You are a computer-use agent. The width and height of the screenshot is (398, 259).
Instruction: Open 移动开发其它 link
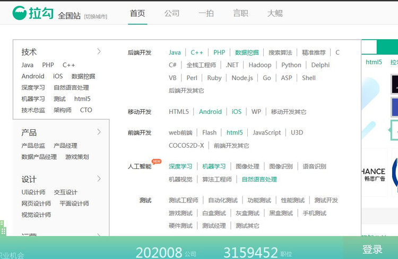pos(289,112)
